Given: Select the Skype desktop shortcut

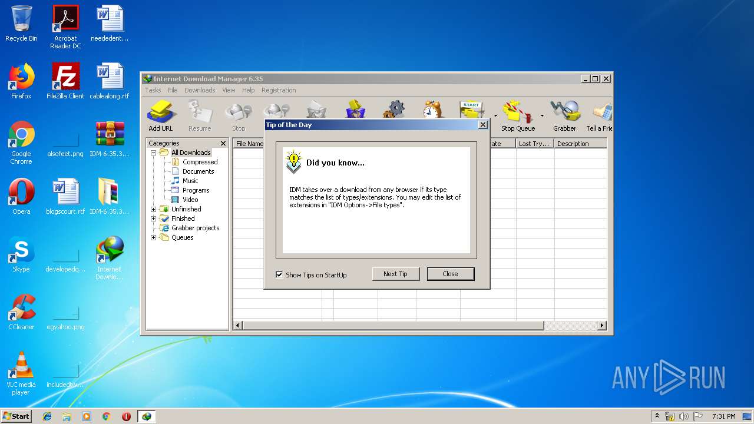Looking at the screenshot, I should click(x=21, y=254).
